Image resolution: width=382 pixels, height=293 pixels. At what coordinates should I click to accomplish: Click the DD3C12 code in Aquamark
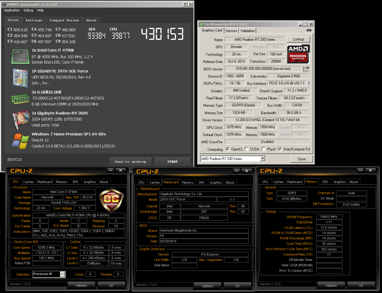14,159
